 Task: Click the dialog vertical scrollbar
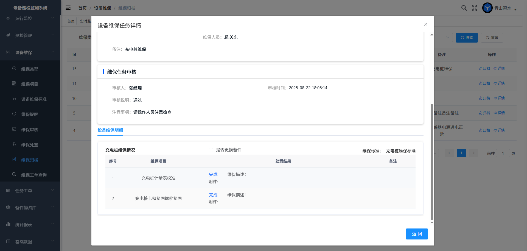[x=432, y=162]
